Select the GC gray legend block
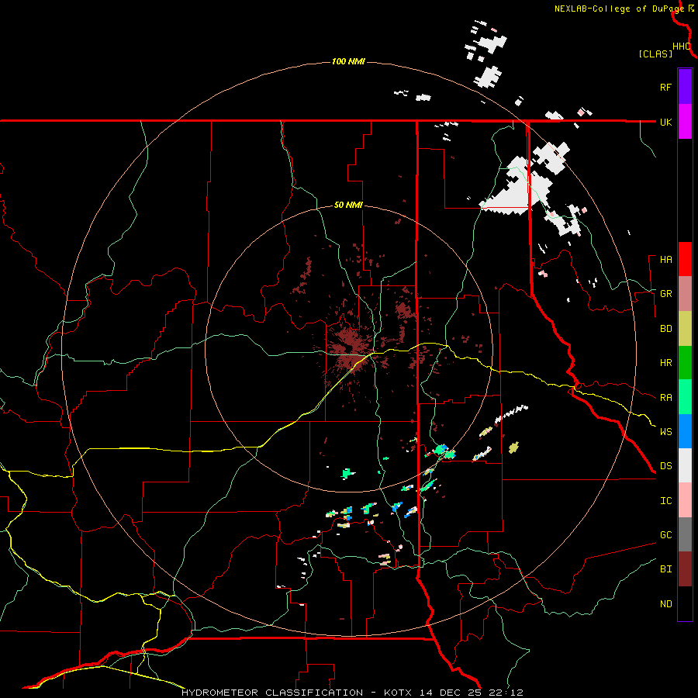 coord(685,534)
